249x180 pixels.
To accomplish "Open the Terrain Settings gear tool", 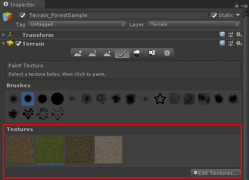I will click(167, 54).
